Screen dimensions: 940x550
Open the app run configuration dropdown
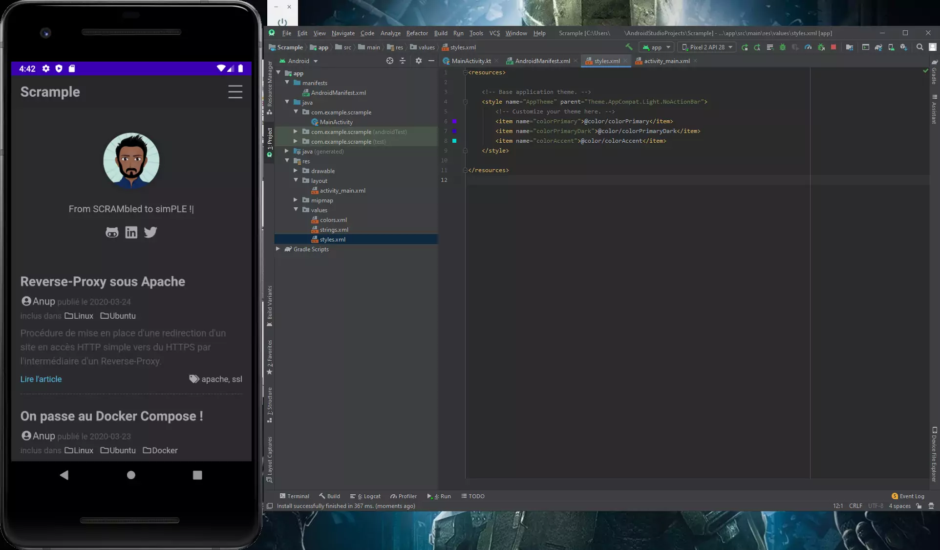pyautogui.click(x=656, y=47)
